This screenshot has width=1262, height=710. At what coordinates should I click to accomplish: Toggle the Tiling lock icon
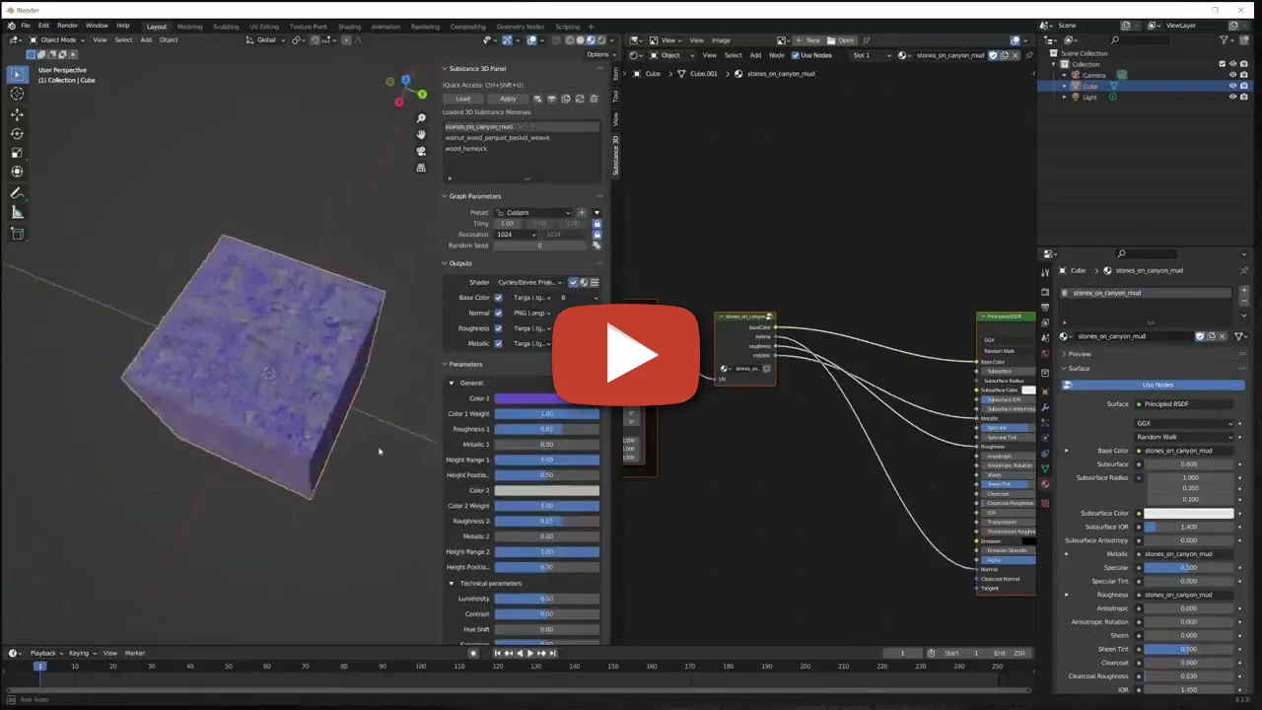[596, 224]
